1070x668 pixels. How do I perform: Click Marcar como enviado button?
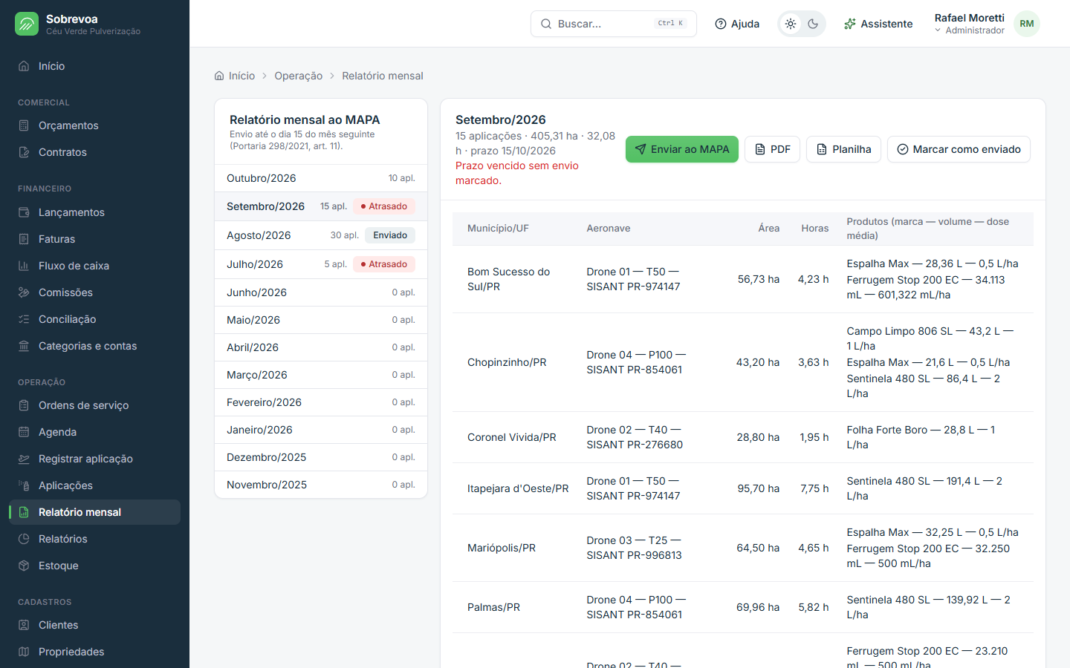[959, 149]
